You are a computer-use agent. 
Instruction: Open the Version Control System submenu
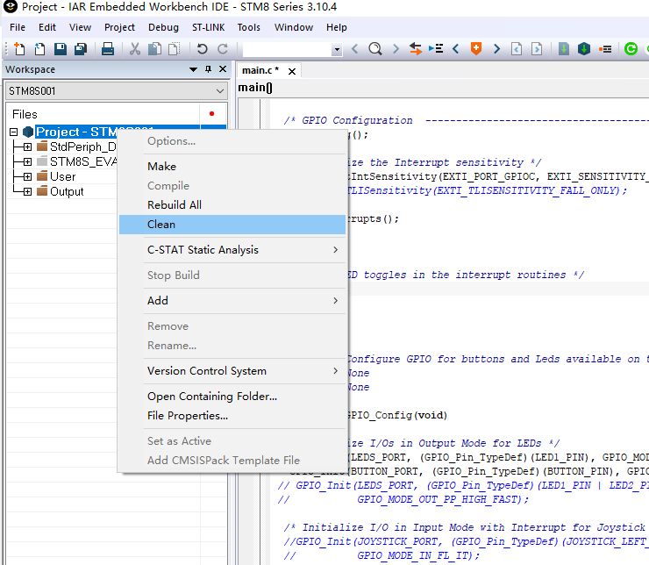(x=232, y=371)
